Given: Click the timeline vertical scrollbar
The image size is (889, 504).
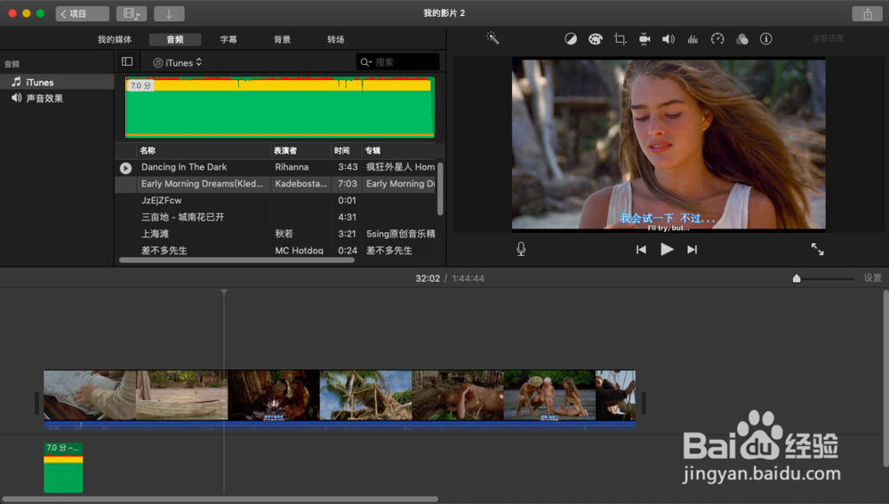Looking at the screenshot, I should [x=885, y=379].
